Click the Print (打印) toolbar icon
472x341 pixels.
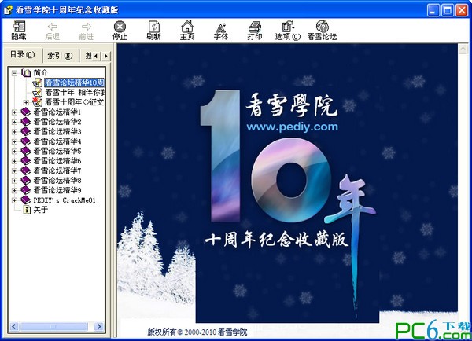pyautogui.click(x=255, y=27)
